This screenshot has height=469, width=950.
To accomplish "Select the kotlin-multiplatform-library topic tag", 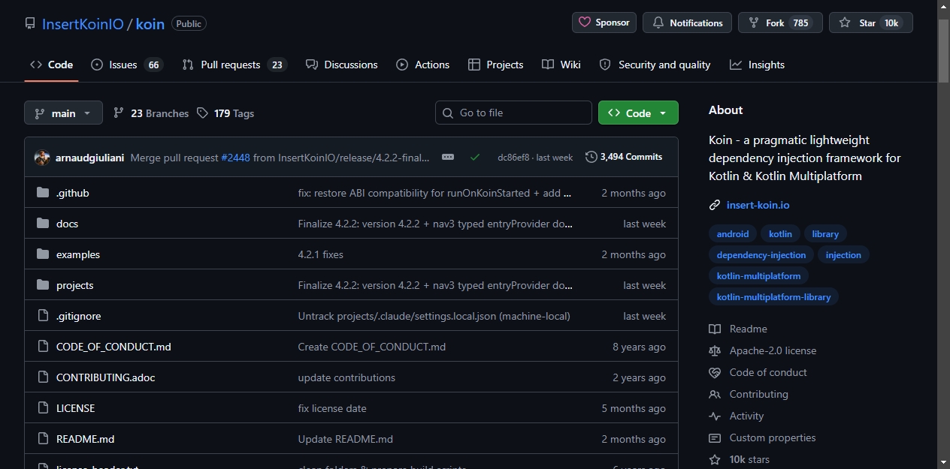I will (x=773, y=297).
